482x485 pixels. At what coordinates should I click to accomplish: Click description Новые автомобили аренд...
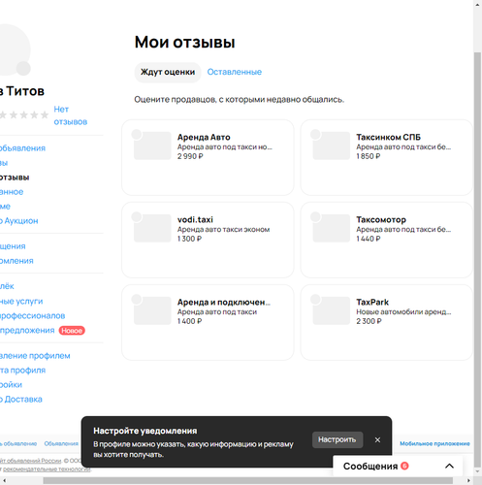click(x=403, y=311)
